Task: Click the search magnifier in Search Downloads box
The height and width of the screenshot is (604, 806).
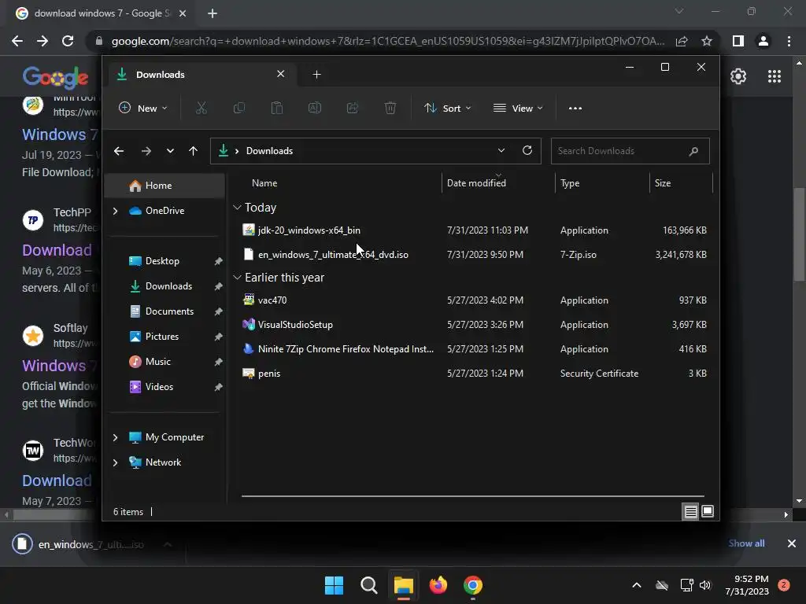Action: [x=693, y=151]
